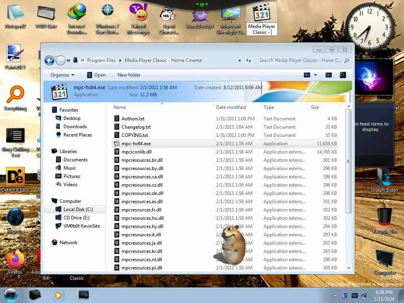The image size is (404, 303).
Task: Select the file Changelog.txt
Action: coord(136,127)
